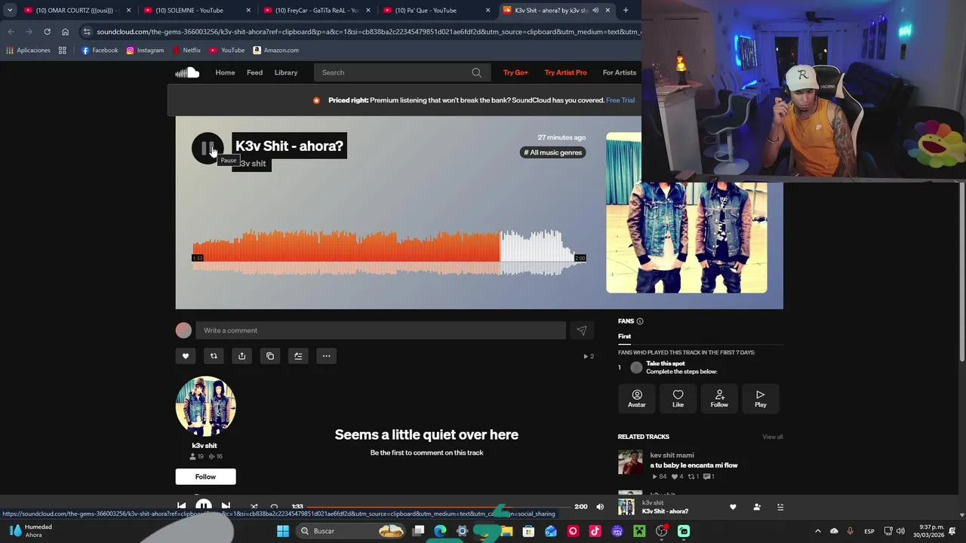Pause playback in the bottom player bar
This screenshot has height=543, width=966.
(204, 506)
